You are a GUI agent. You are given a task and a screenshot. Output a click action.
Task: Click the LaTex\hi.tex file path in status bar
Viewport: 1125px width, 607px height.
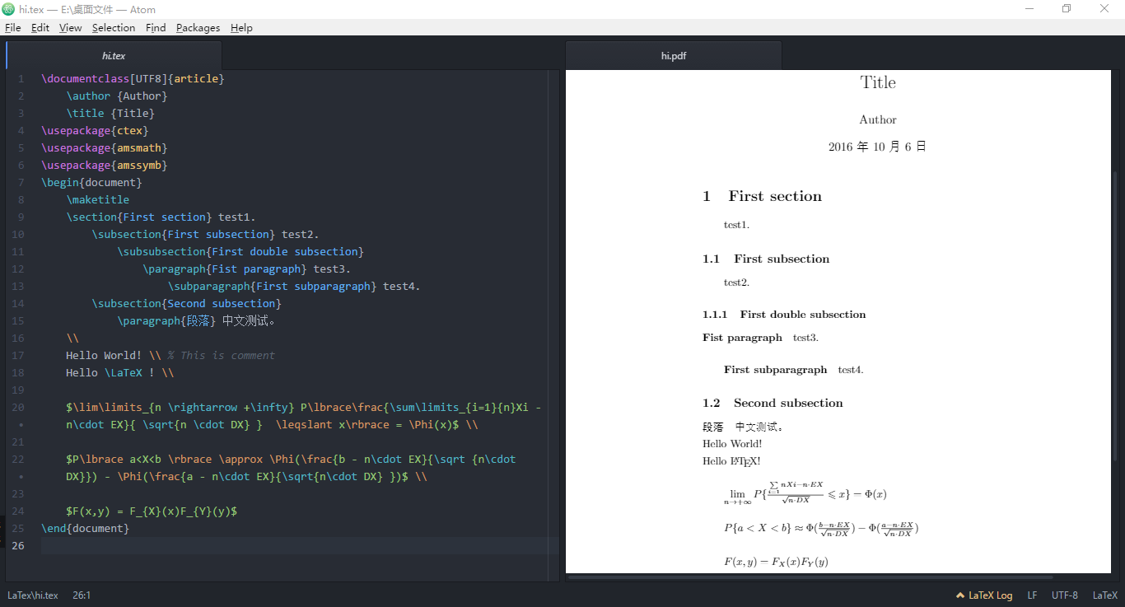click(x=33, y=595)
